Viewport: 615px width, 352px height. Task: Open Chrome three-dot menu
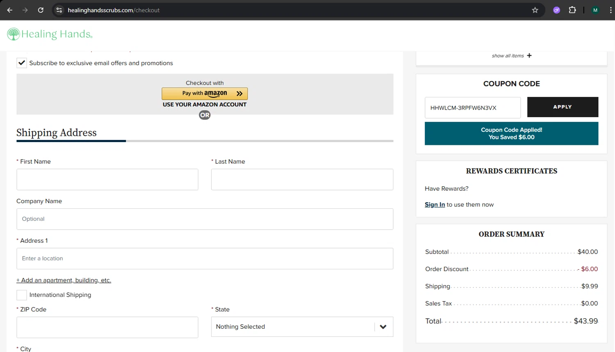point(610,10)
